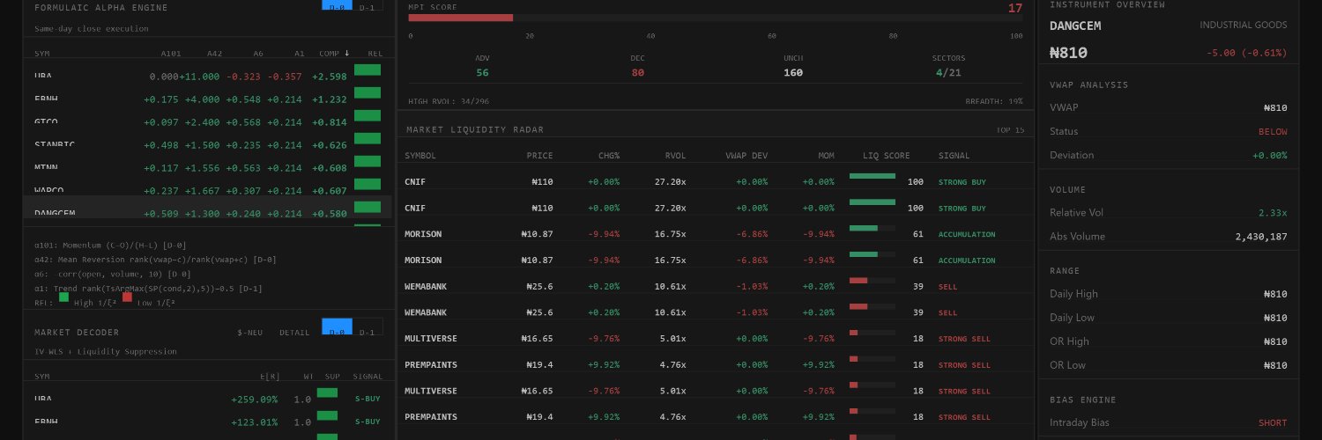Sort radar by PRICE column
The width and height of the screenshot is (1322, 440).
click(539, 156)
